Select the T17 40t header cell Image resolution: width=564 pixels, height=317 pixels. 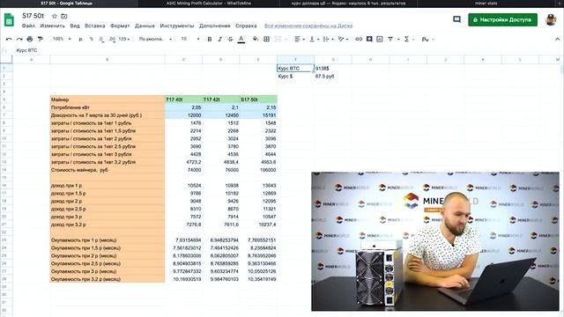(x=183, y=100)
